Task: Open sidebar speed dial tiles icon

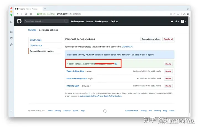Action: [11, 32]
